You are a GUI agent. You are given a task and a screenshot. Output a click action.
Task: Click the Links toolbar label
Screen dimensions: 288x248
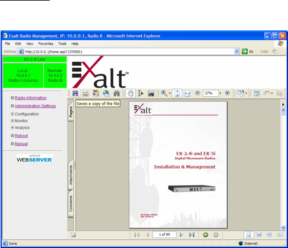264,52
